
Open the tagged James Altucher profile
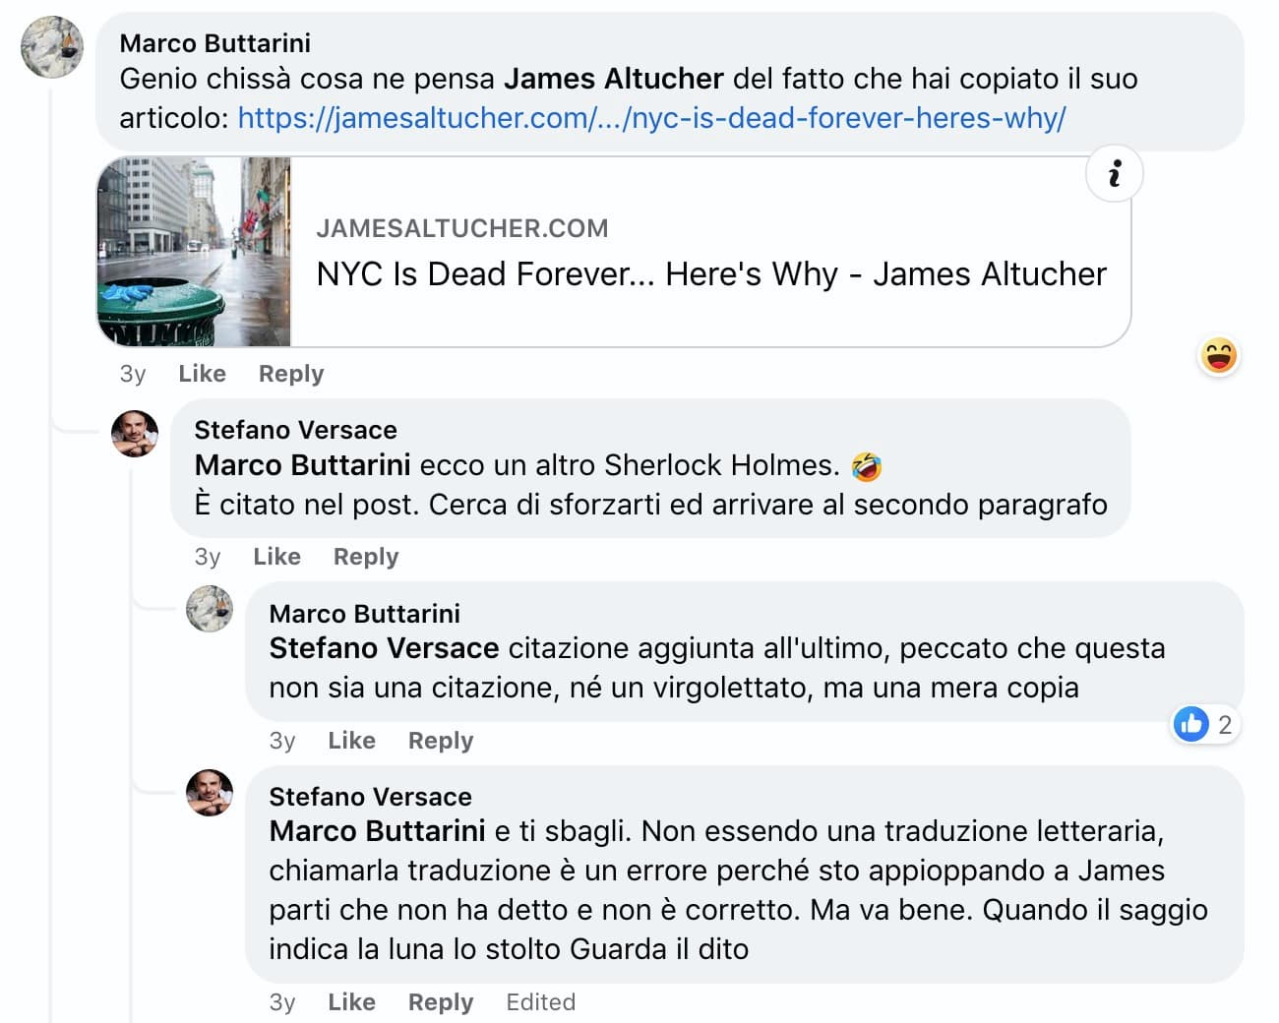[x=614, y=79]
